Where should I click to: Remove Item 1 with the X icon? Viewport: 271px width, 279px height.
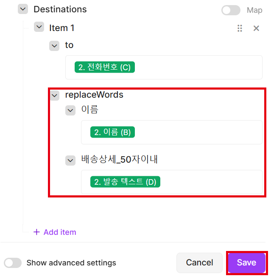click(256, 28)
